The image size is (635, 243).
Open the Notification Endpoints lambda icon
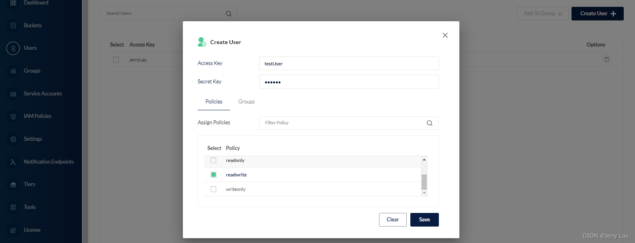click(x=13, y=162)
